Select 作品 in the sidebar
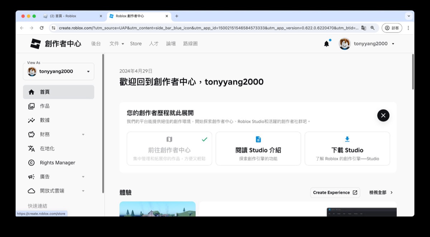Image resolution: width=430 pixels, height=237 pixels. tap(59, 106)
